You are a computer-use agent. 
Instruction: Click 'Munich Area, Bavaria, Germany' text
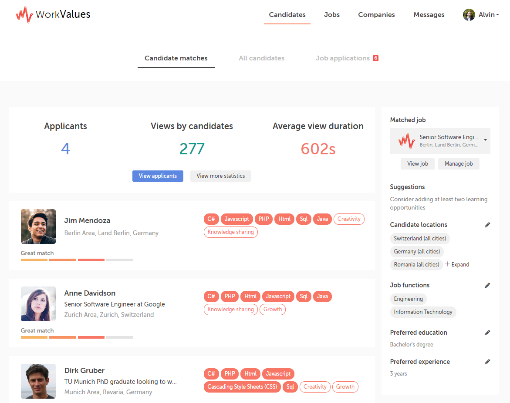click(108, 392)
